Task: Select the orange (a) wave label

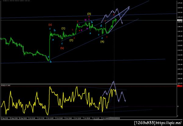Action: click(x=50, y=25)
